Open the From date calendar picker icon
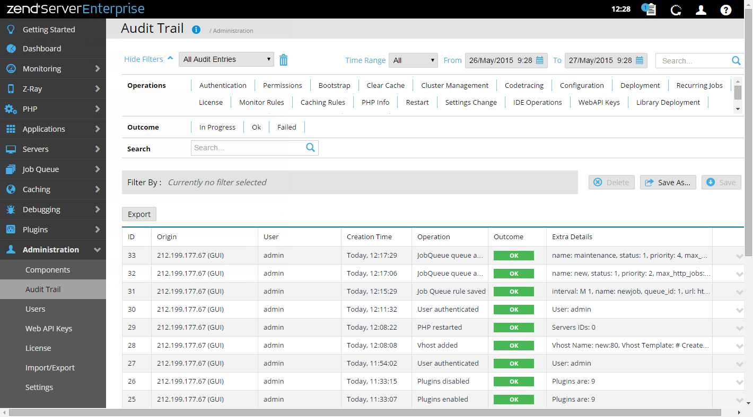Image resolution: width=753 pixels, height=417 pixels. [x=540, y=60]
